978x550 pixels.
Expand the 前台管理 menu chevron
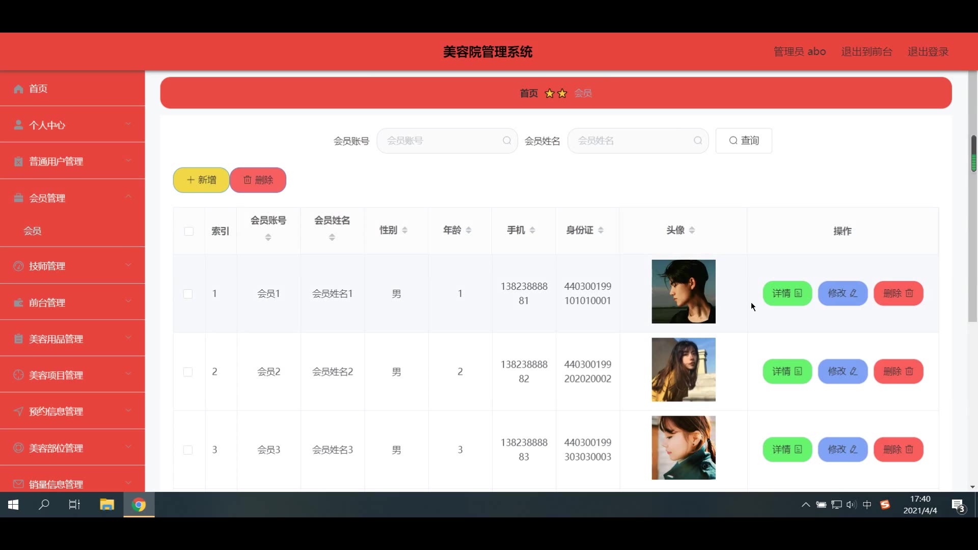(128, 301)
